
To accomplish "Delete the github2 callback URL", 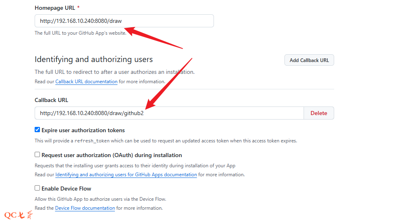I will 319,113.
